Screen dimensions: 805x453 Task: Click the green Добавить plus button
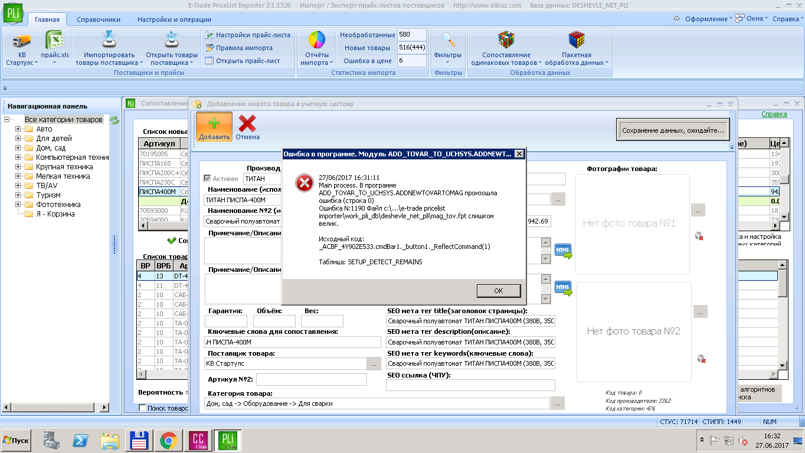coord(214,127)
